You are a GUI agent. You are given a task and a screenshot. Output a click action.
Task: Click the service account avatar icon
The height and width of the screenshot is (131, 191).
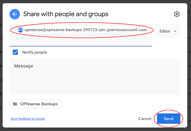(21, 30)
